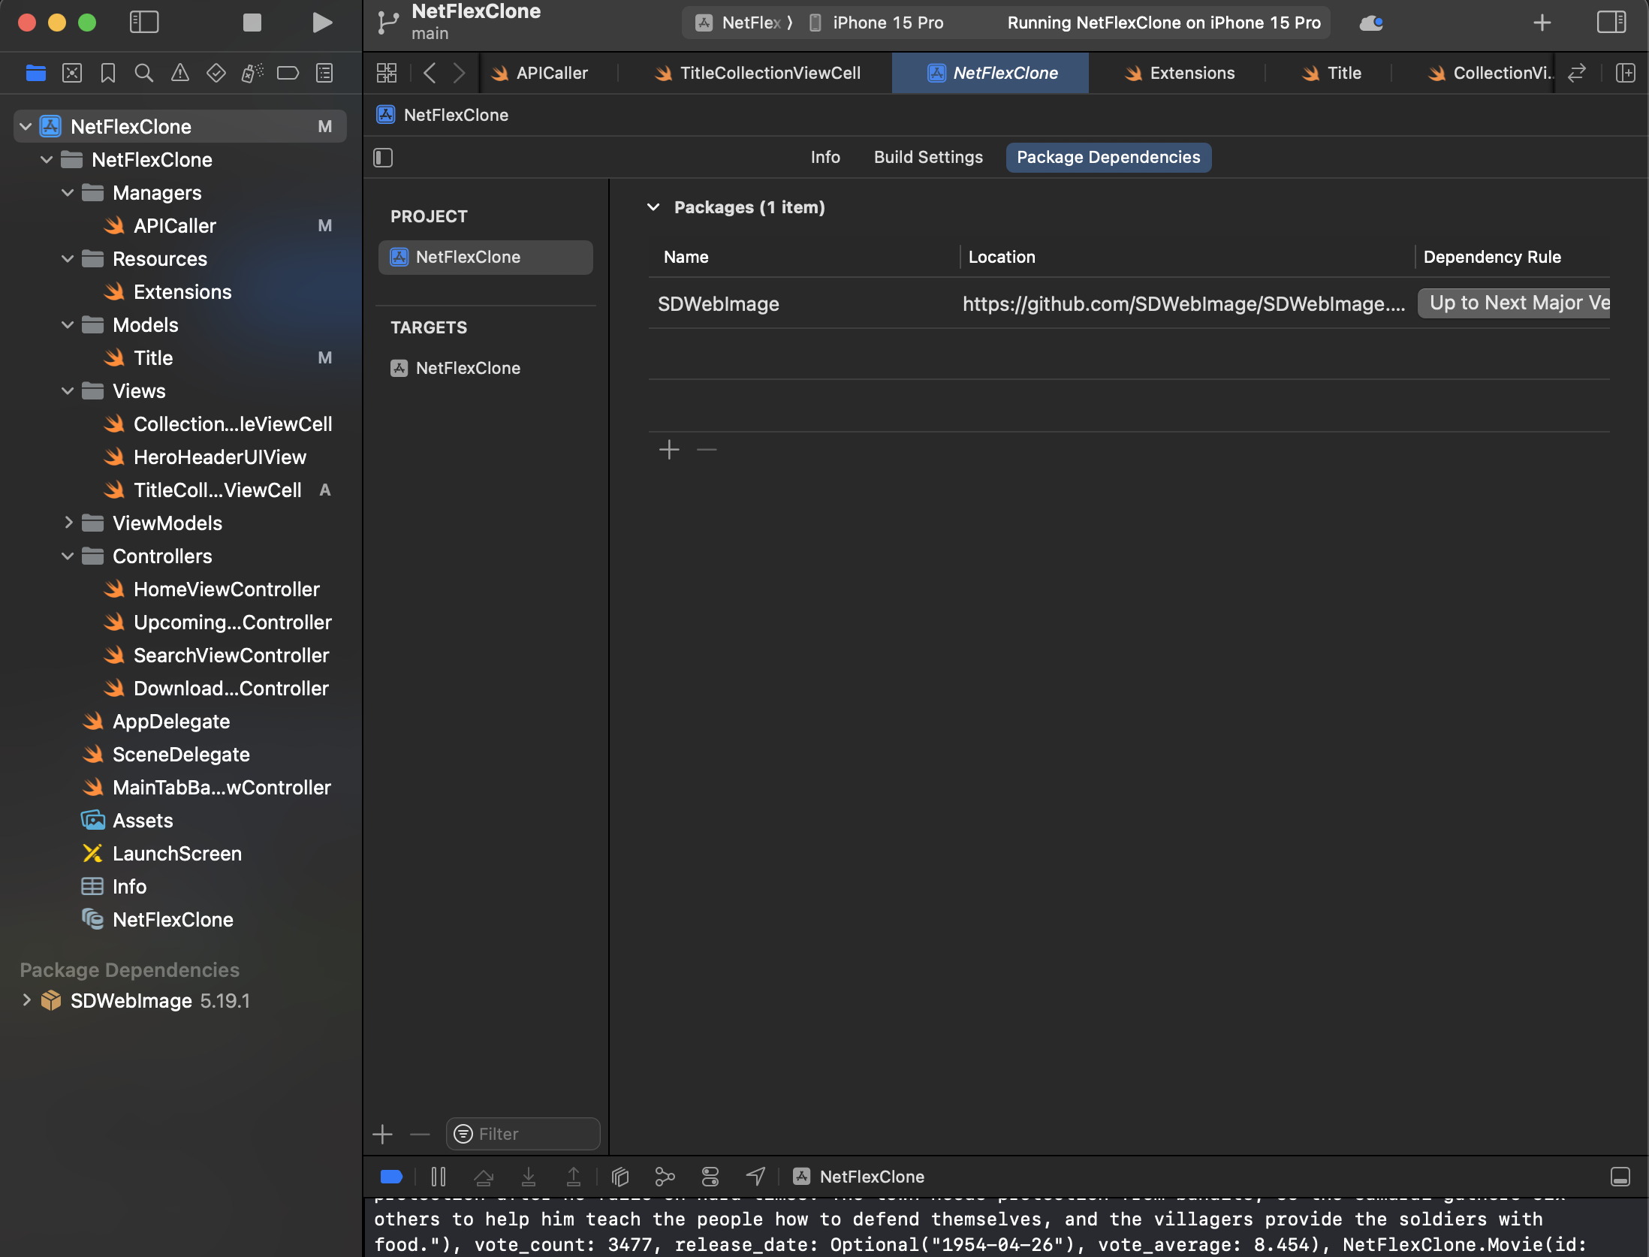Collapse the Packages (1 item) section
1649x1257 pixels.
click(x=653, y=207)
